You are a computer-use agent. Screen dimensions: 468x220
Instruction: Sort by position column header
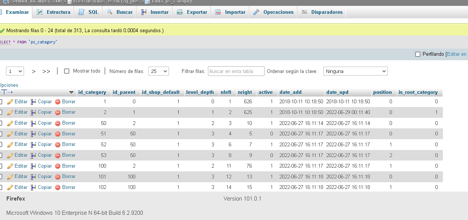pos(383,92)
